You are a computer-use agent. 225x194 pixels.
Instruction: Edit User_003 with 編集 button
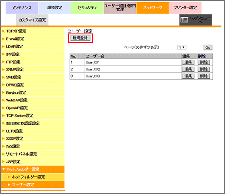(x=188, y=76)
